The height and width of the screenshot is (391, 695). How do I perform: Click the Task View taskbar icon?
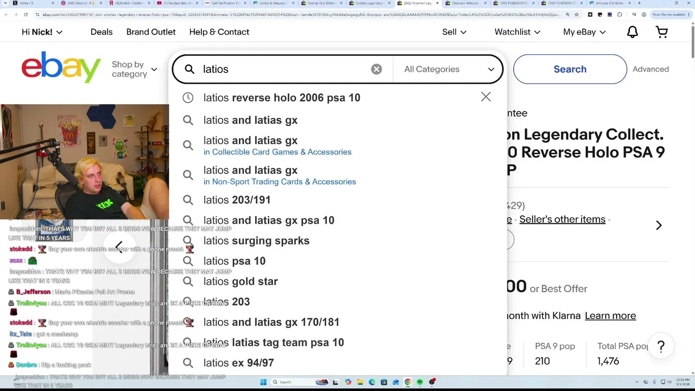coord(336,382)
